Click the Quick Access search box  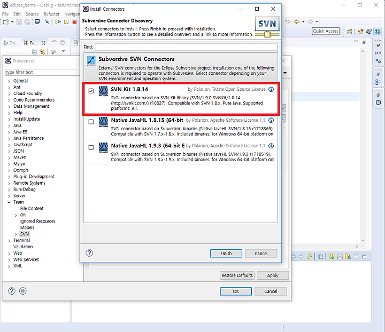coord(326,31)
